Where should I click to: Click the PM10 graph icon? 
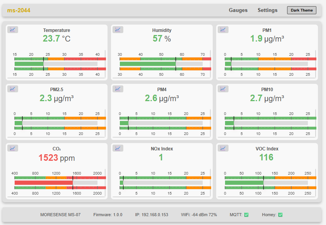click(223, 89)
